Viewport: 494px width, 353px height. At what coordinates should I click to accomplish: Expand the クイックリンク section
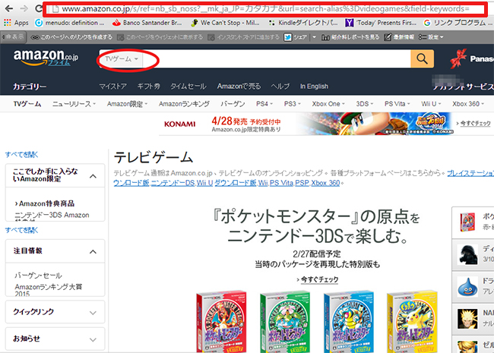click(x=55, y=312)
